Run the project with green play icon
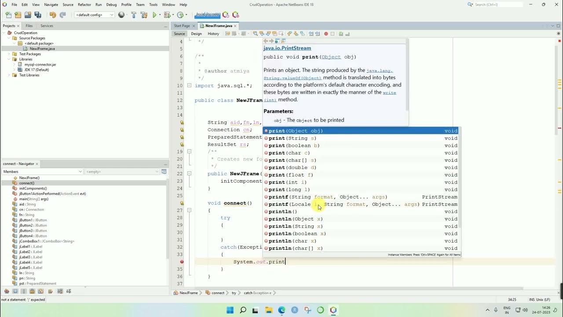Image resolution: width=563 pixels, height=317 pixels. (x=154, y=15)
